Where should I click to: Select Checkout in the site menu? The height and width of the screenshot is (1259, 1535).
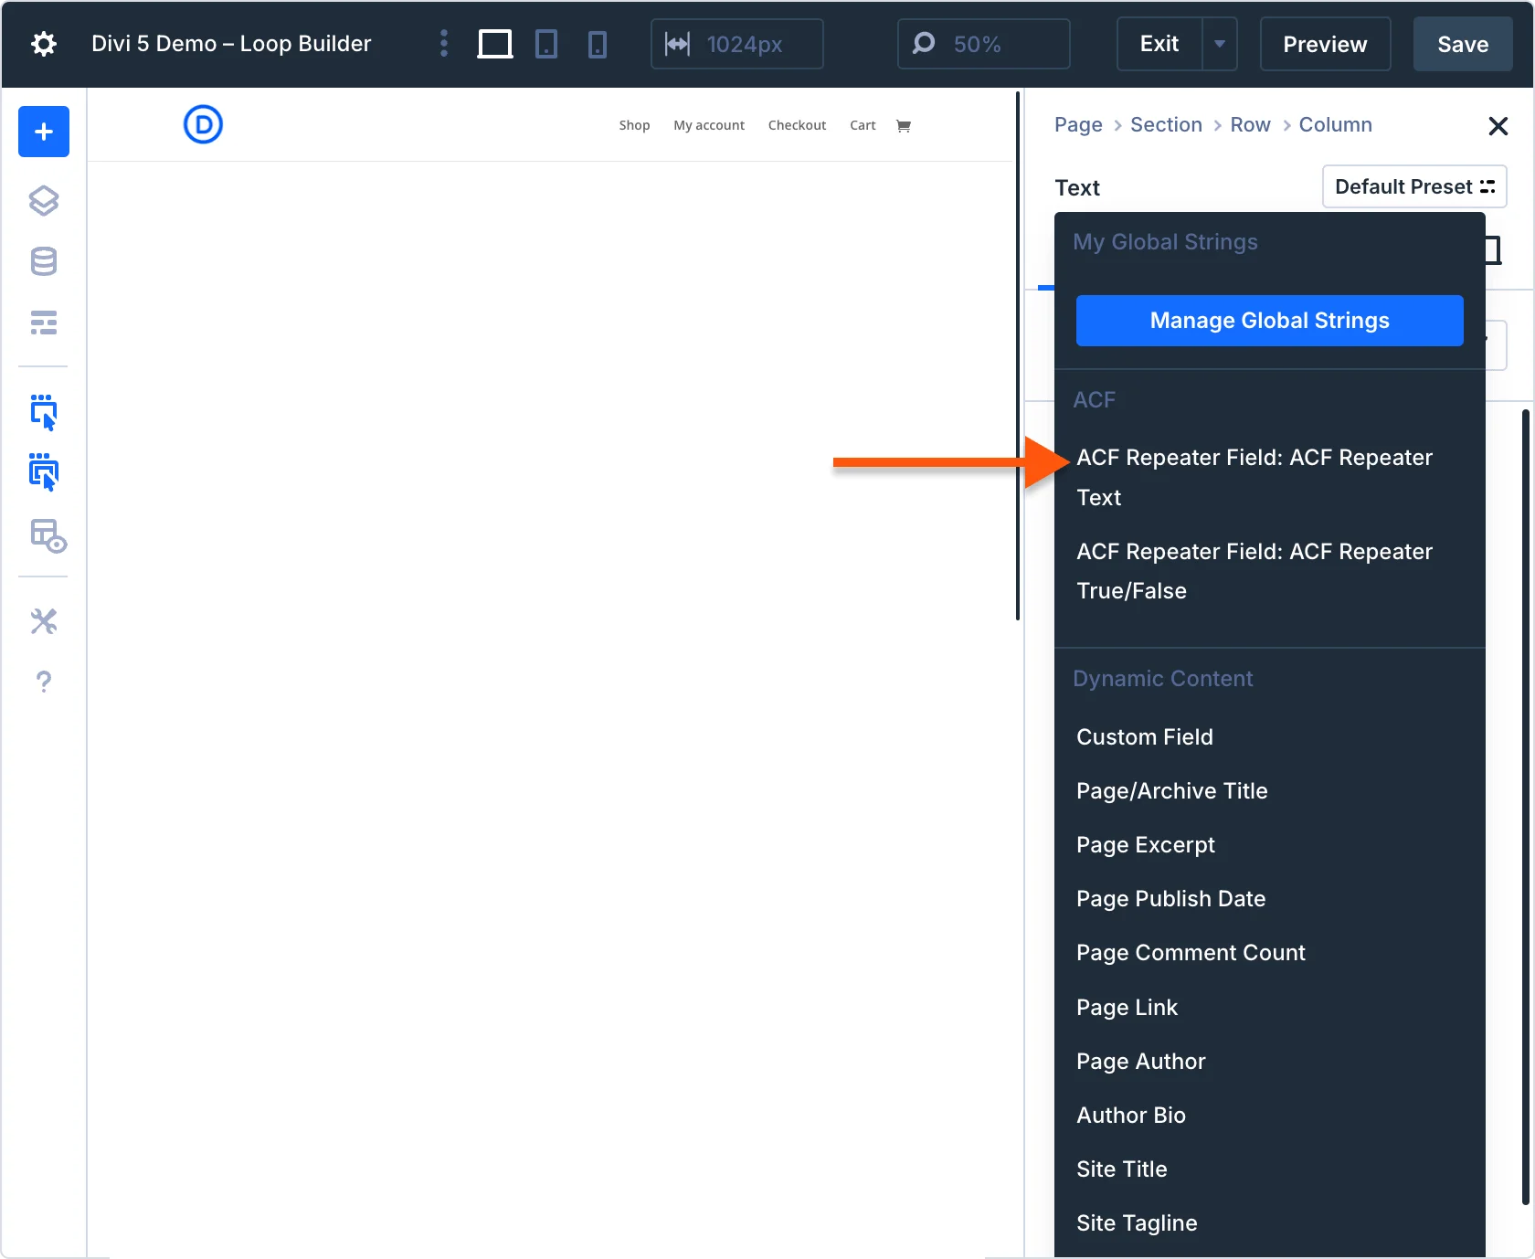797,125
